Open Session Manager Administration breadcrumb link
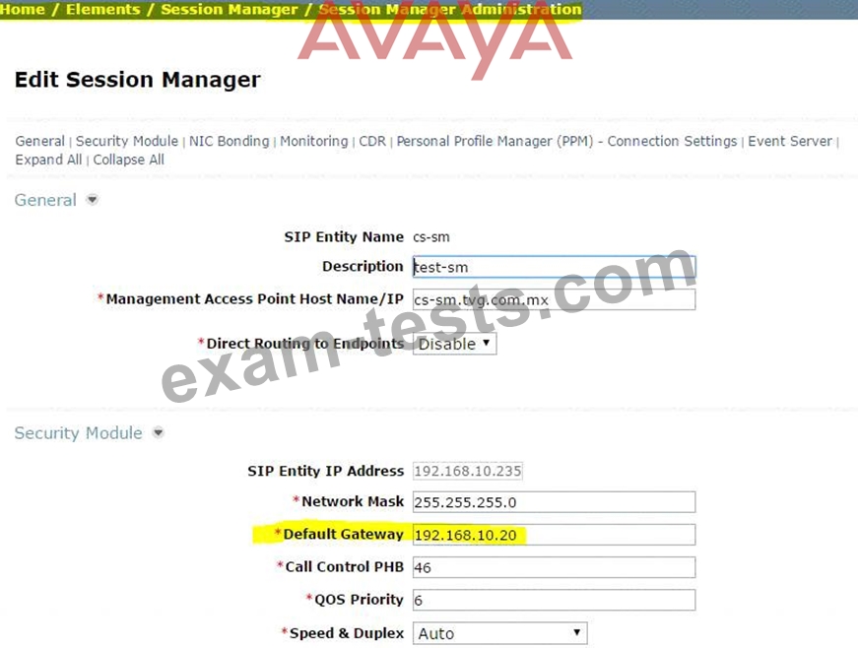 click(x=450, y=9)
